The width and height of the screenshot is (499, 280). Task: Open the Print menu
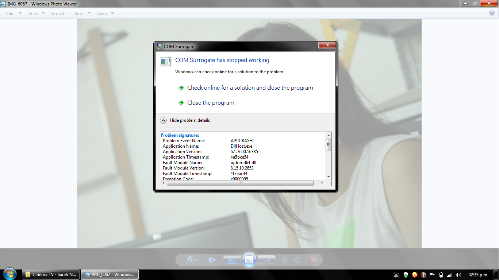point(33,13)
